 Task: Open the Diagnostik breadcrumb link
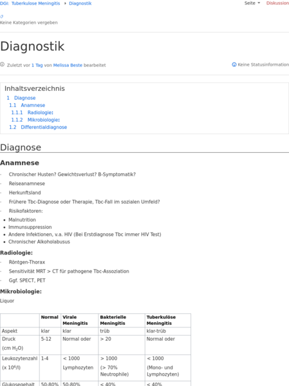point(80,3)
